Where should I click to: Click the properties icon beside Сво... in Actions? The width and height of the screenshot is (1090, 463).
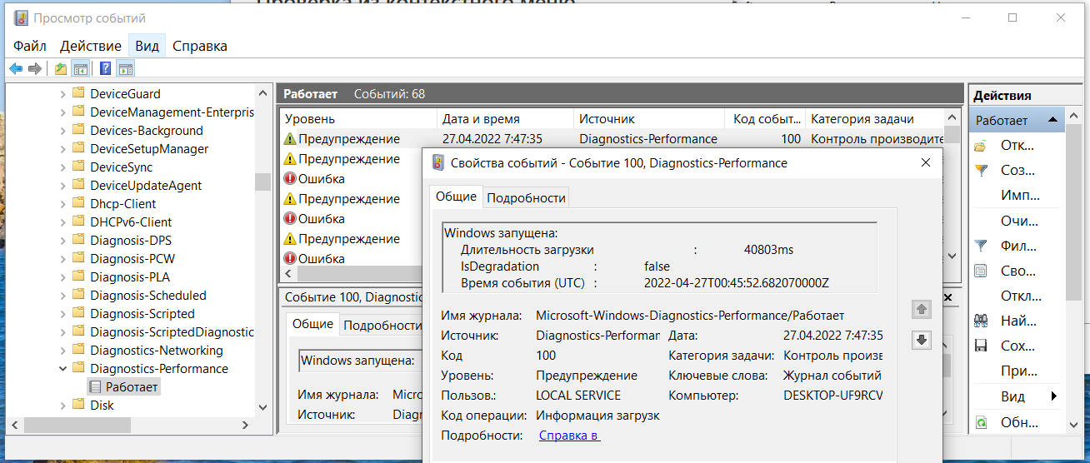pos(981,271)
